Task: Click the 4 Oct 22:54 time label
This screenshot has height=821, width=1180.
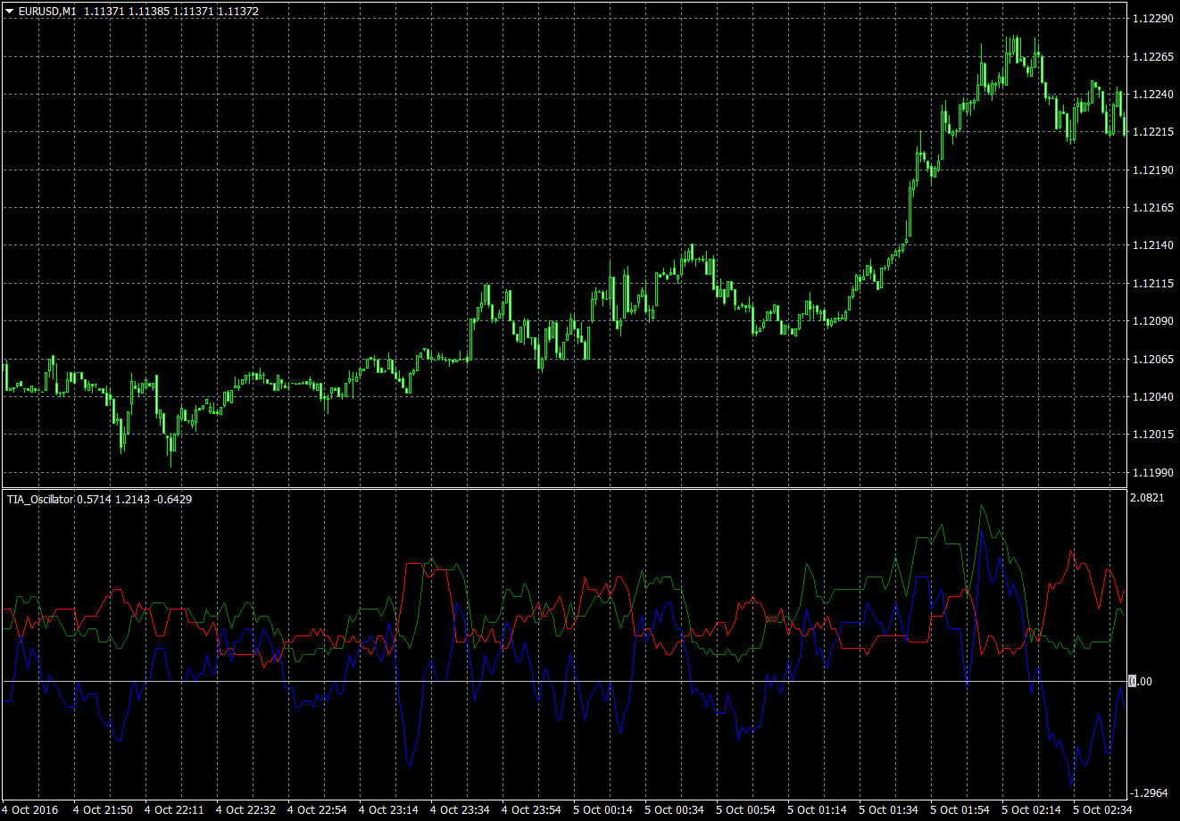Action: 318,810
